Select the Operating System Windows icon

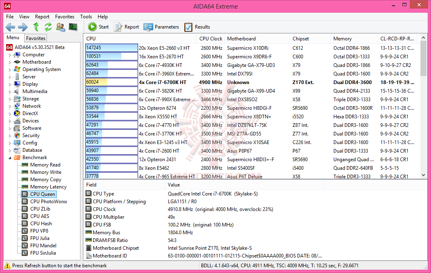pyautogui.click(x=17, y=69)
